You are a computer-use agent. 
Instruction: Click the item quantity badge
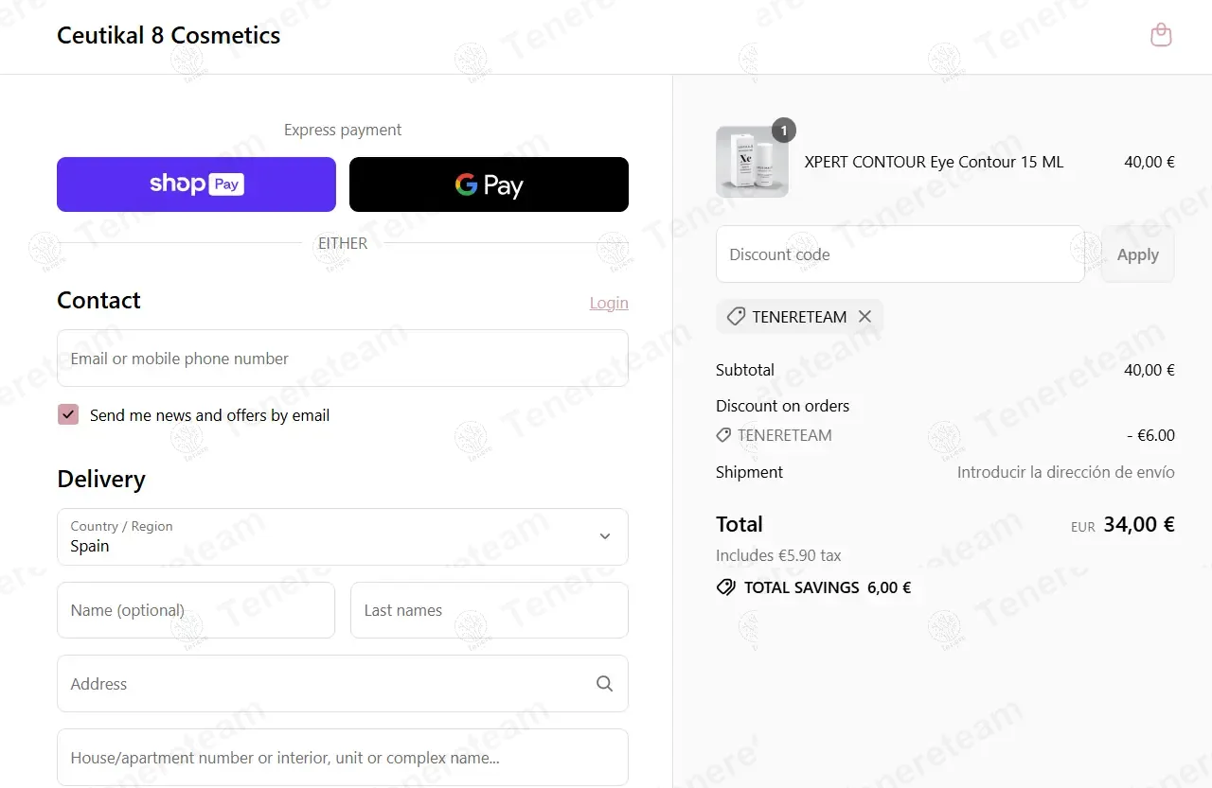[784, 130]
